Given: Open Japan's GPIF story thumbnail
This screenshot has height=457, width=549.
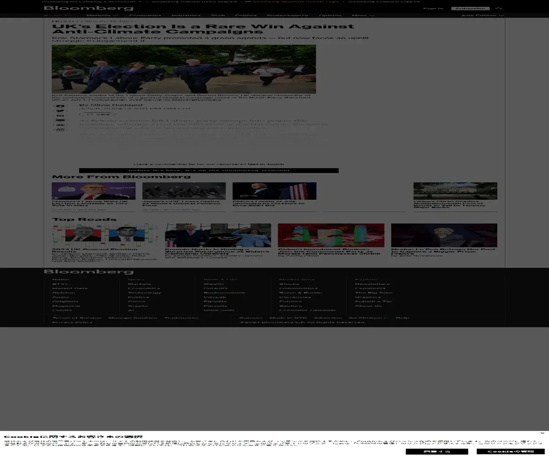Looking at the screenshot, I should tap(184, 191).
